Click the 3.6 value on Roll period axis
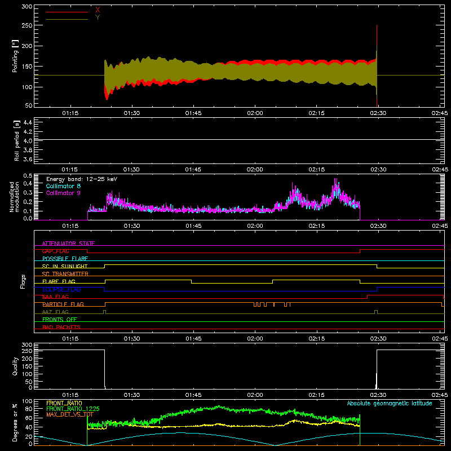The height and width of the screenshot is (451, 451). tap(28, 159)
